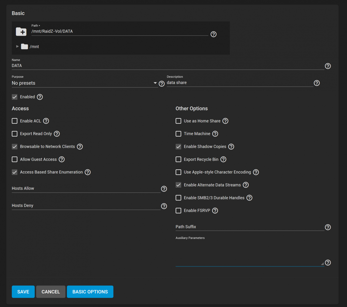The width and height of the screenshot is (347, 307).
Task: Toggle Browsable to Network Clients checkbox
Action: pyautogui.click(x=15, y=147)
